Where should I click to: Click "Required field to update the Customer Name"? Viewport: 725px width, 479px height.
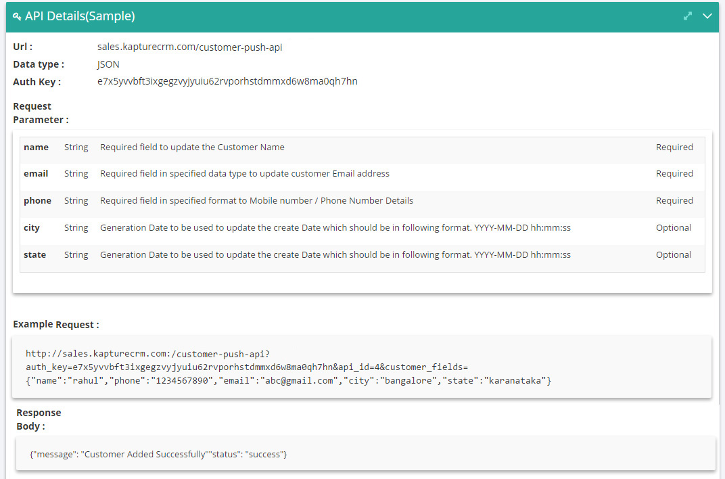[192, 147]
